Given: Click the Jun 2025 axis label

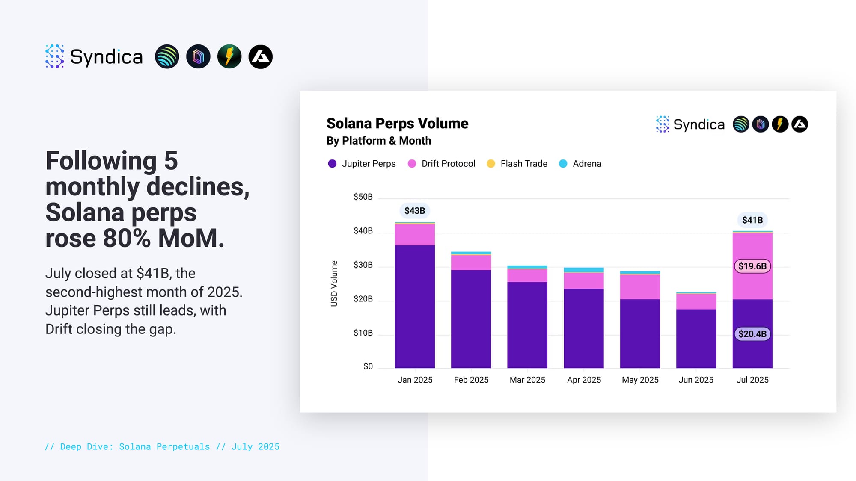Looking at the screenshot, I should click(x=696, y=380).
